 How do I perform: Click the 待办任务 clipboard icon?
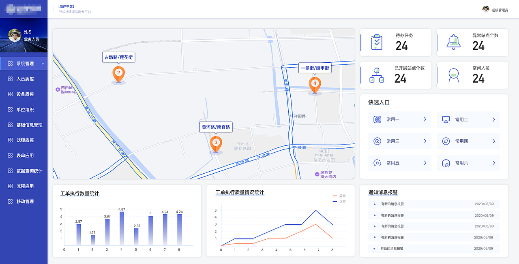pyautogui.click(x=377, y=43)
